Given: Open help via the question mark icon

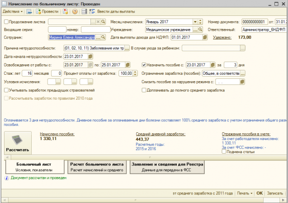Looking at the screenshot, I should pos(75,11).
